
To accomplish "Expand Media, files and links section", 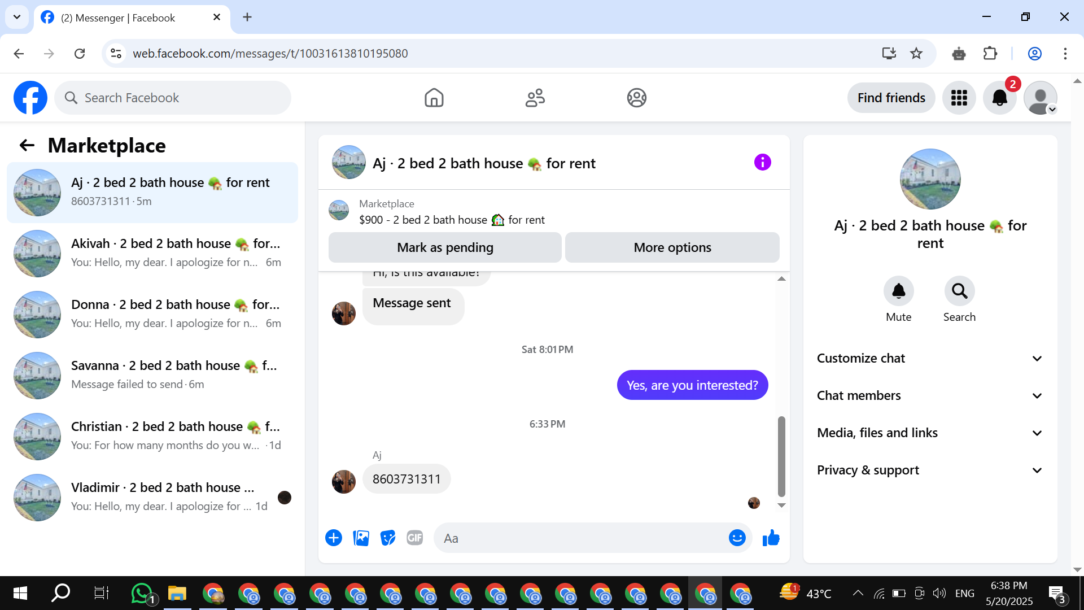I will pyautogui.click(x=930, y=433).
